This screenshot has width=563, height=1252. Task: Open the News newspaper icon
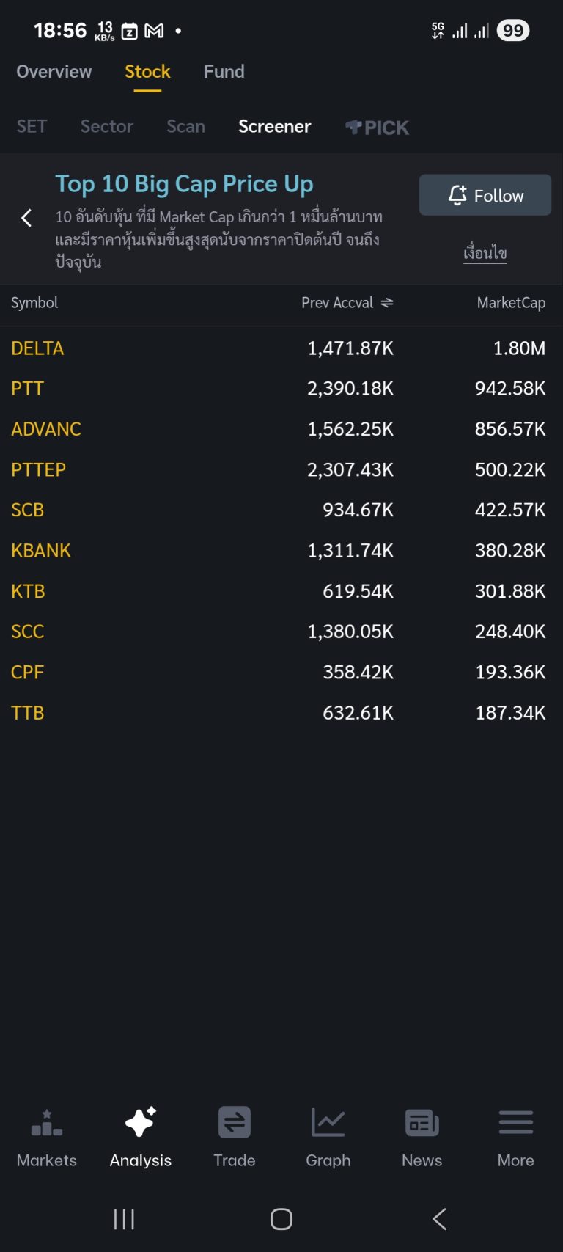click(422, 1123)
